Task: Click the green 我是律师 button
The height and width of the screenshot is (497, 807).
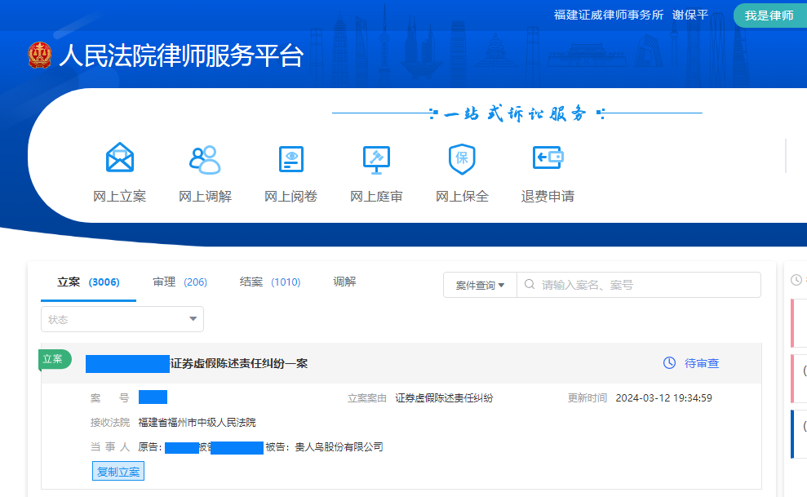Action: coord(769,15)
